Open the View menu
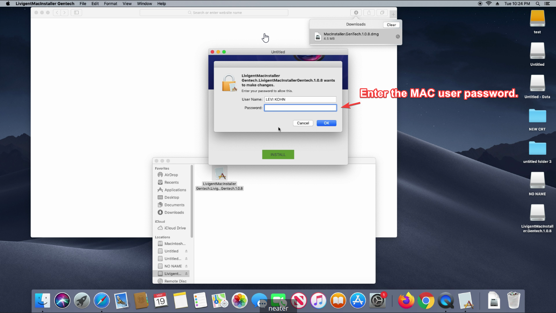The height and width of the screenshot is (313, 556). point(127,4)
